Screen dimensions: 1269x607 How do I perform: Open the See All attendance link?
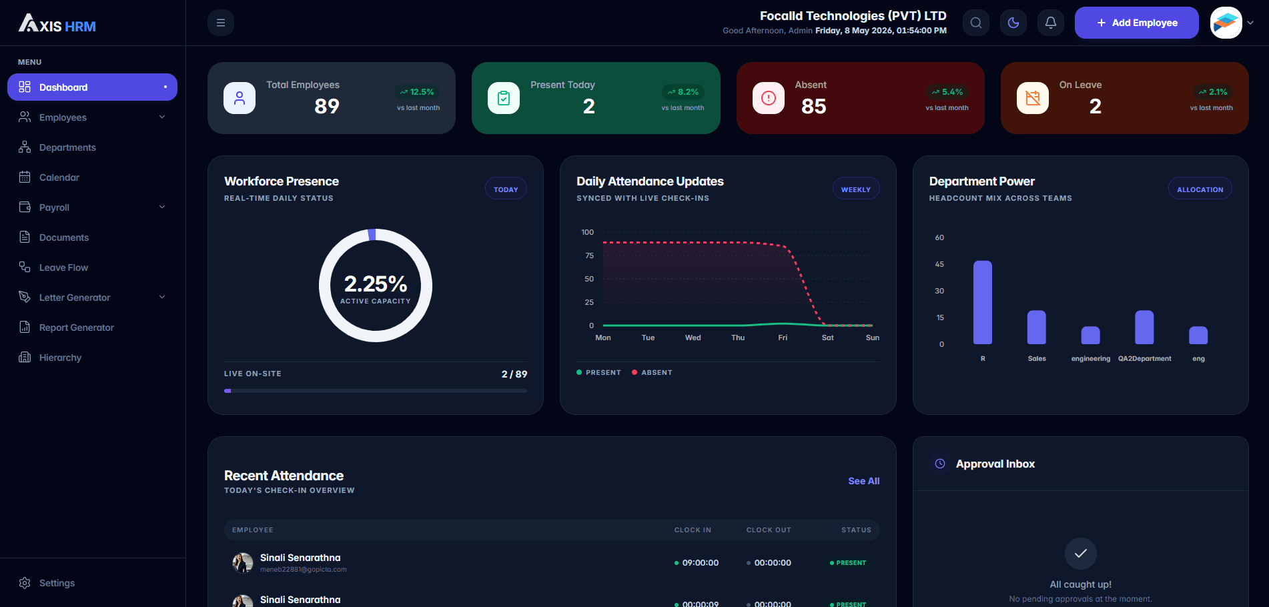864,481
